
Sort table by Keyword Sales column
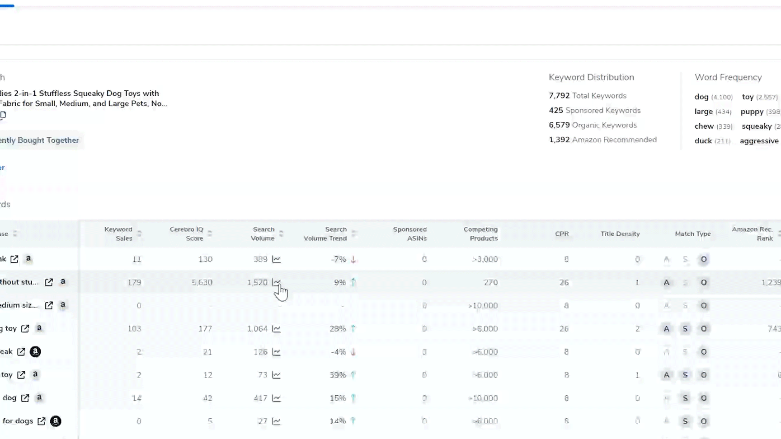point(139,234)
